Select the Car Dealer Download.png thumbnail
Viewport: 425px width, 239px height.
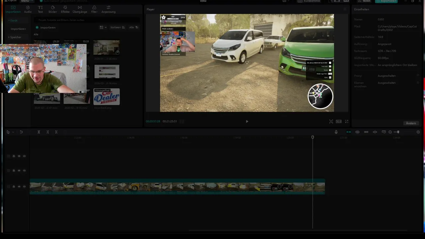click(x=107, y=97)
